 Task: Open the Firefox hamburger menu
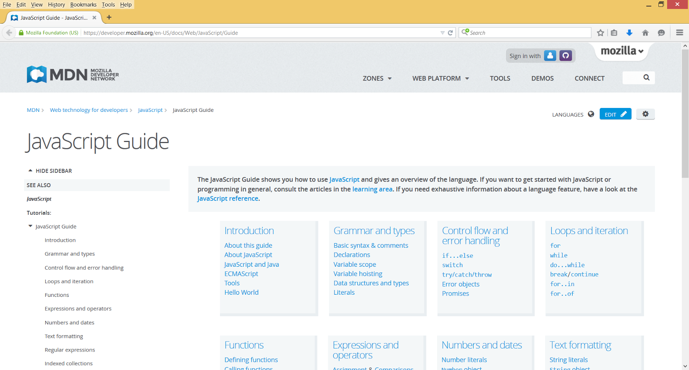(x=680, y=33)
